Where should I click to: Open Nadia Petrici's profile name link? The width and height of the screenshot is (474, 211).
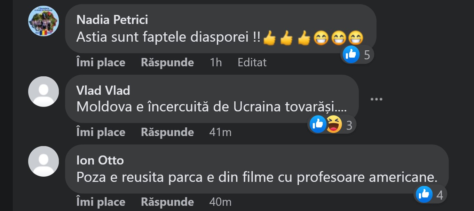click(112, 20)
